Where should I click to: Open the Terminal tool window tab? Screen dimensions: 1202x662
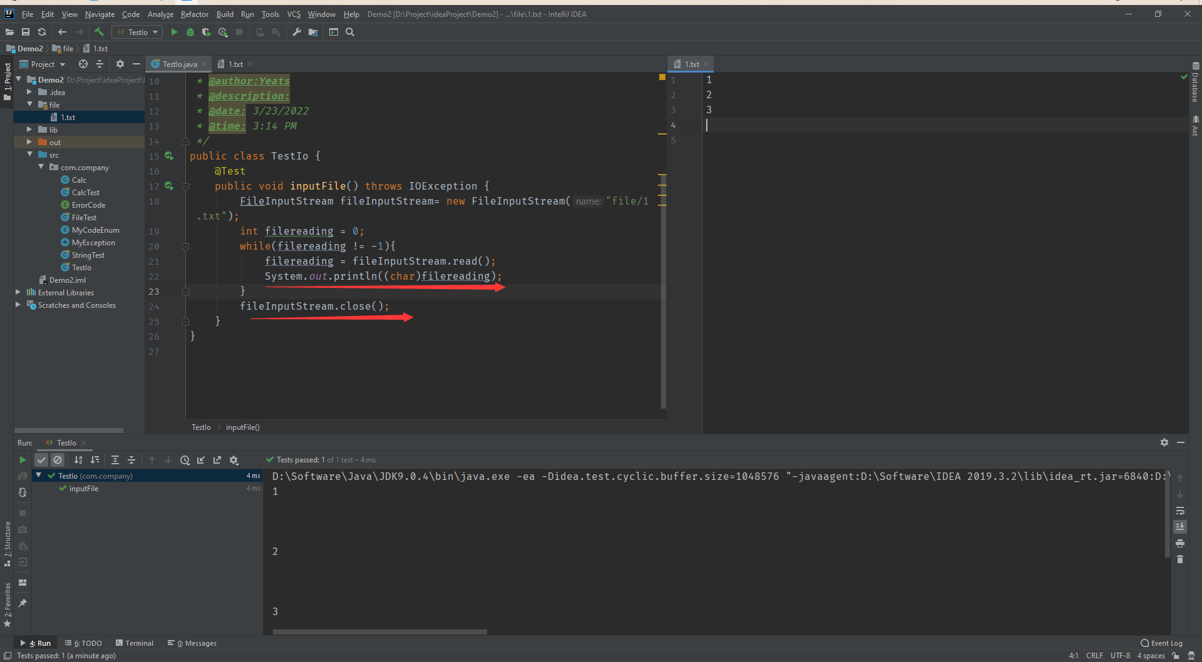[134, 643]
